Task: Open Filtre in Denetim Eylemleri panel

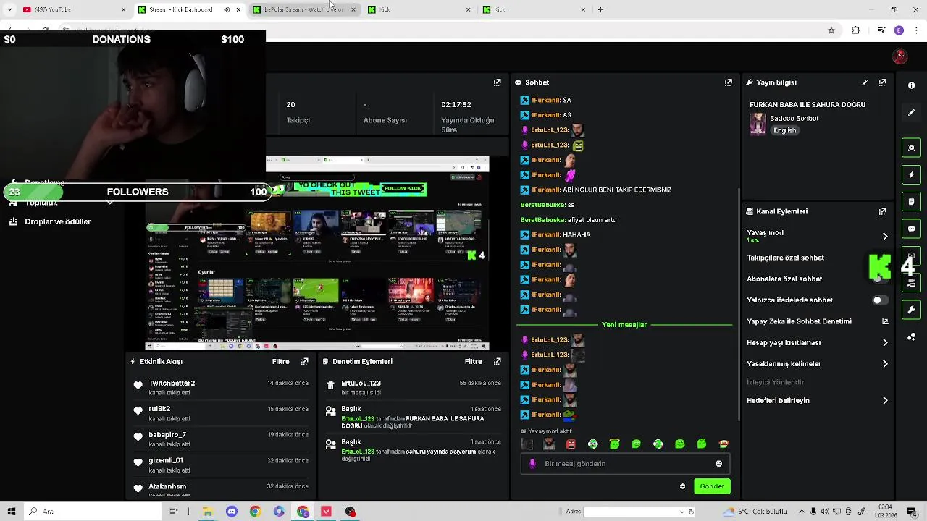Action: [x=473, y=361]
